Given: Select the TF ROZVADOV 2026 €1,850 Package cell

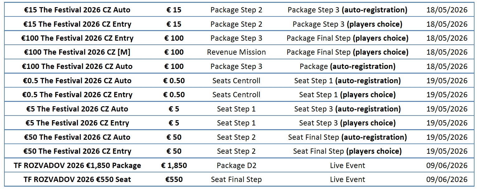Looking at the screenshot, I should click(77, 166).
